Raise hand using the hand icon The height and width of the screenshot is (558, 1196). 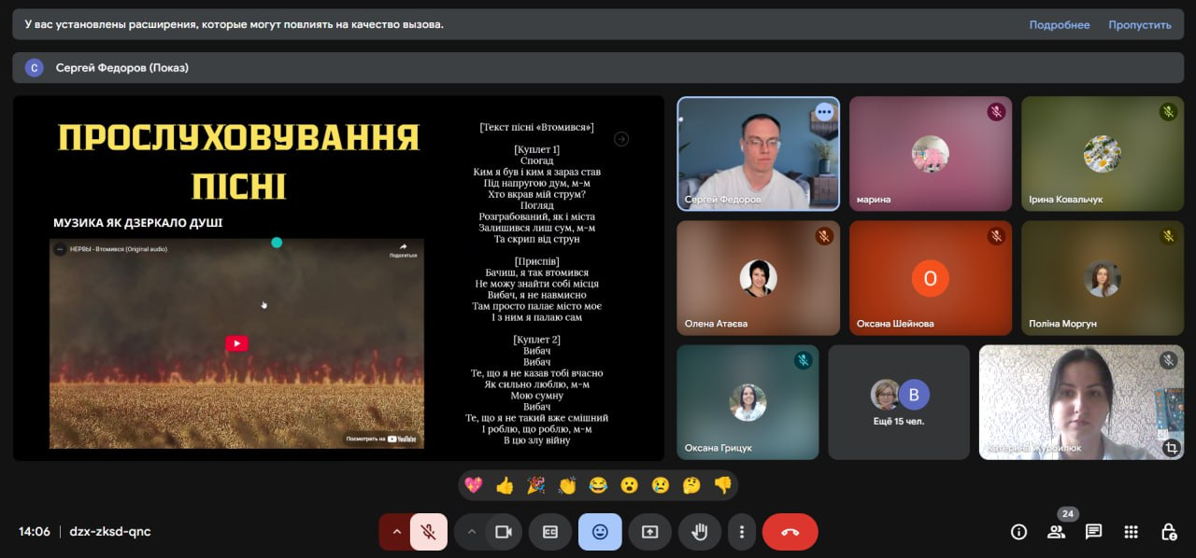coord(700,532)
